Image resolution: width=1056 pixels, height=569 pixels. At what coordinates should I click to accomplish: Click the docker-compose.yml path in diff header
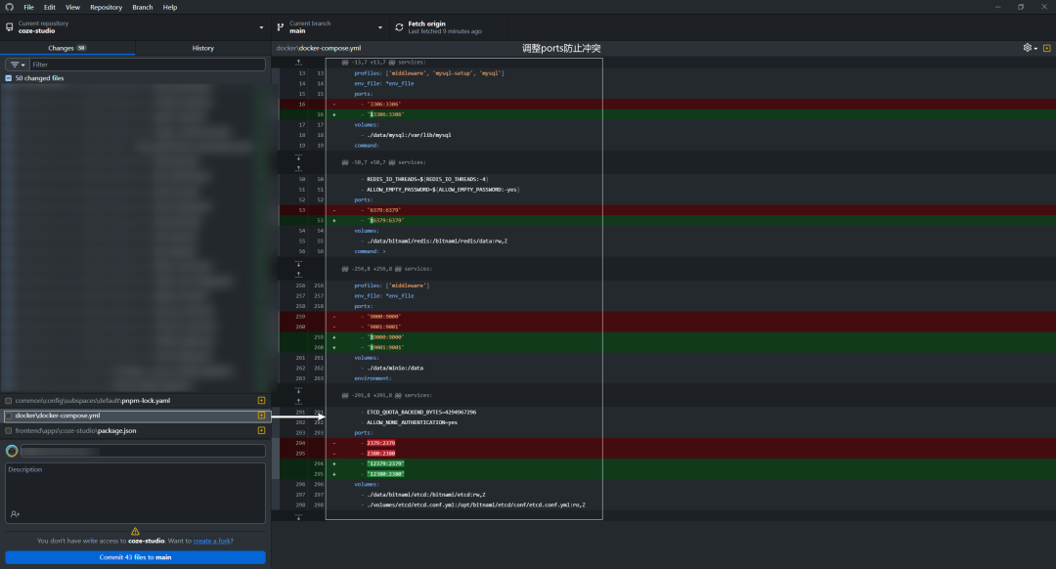(319, 48)
